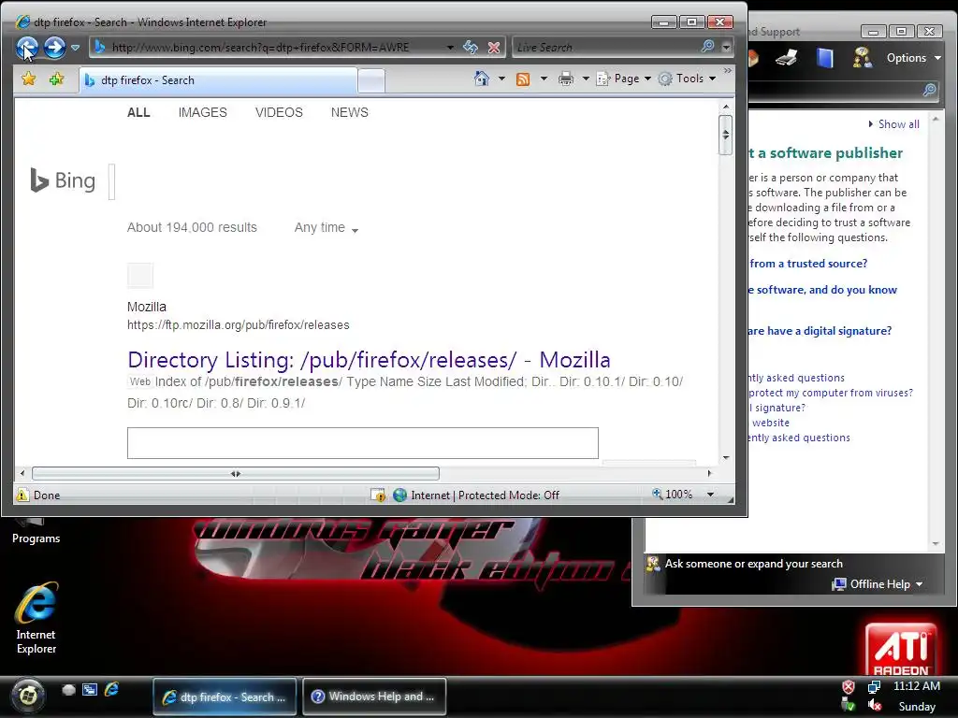Click the Ask someone icon in Help toolbar
Viewport: 958px width, 718px height.
(863, 58)
